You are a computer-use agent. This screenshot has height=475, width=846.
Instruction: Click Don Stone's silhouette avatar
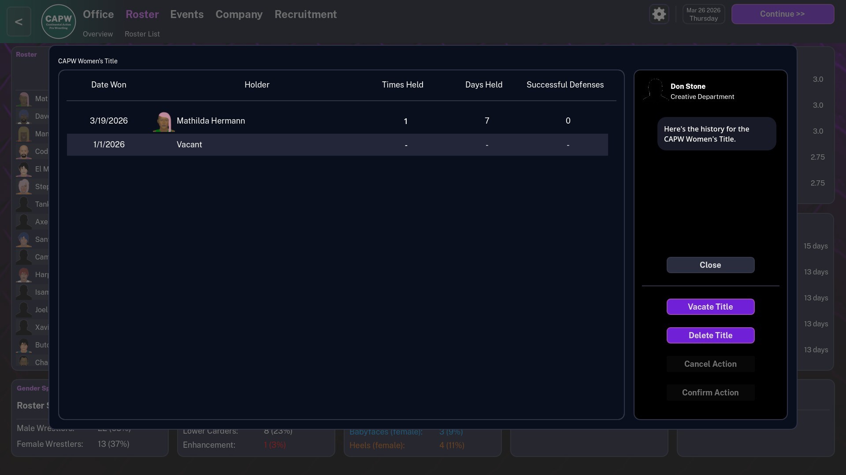tap(655, 89)
